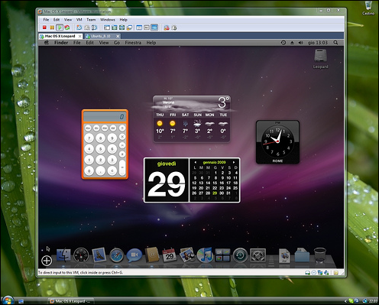Click the Verona weather widget header
This screenshot has height=305, width=379.
pos(192,103)
